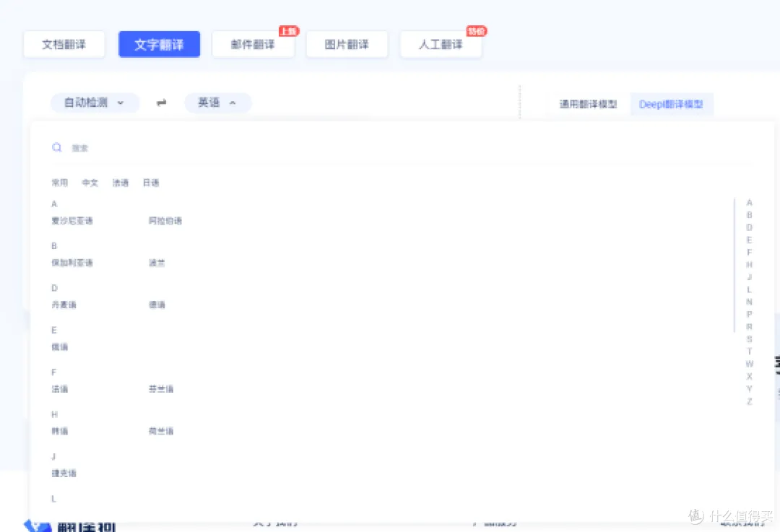Open the 自动检测 source language dropdown

[x=95, y=103]
